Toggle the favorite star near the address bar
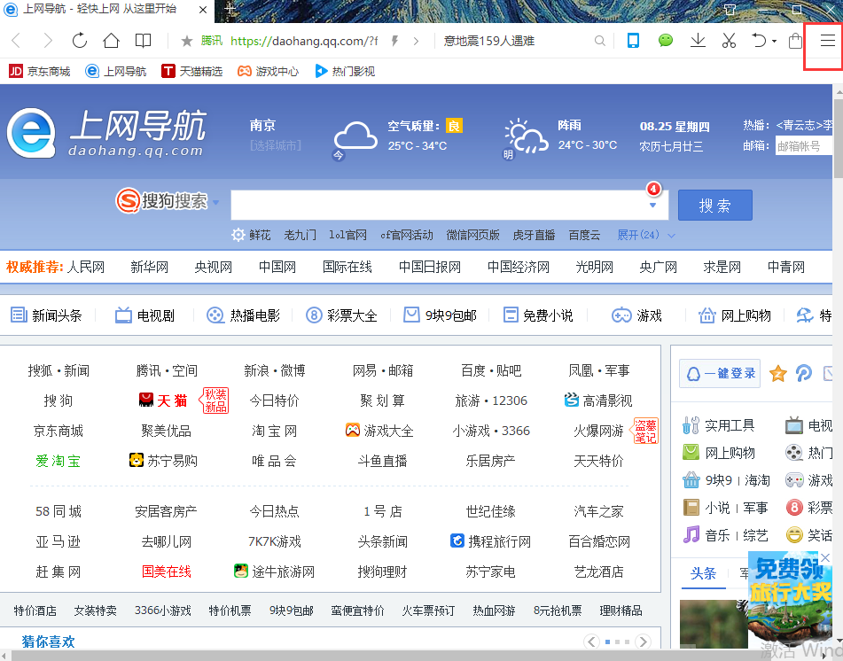This screenshot has width=843, height=661. (x=185, y=41)
